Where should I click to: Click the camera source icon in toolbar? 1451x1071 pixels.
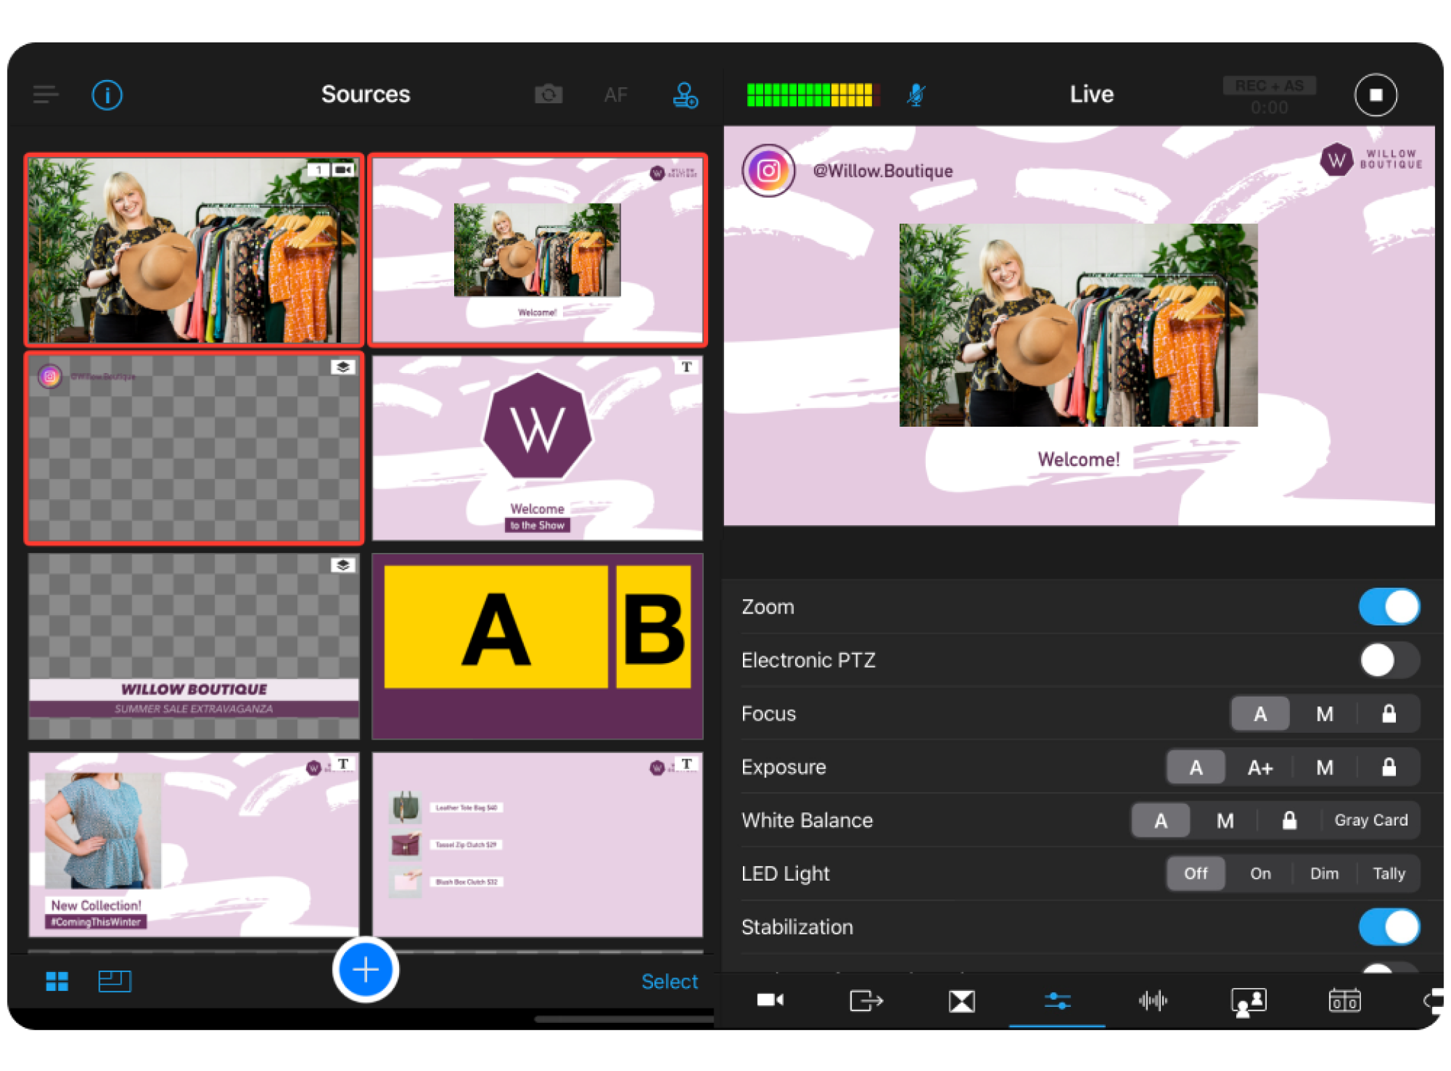pos(548,95)
